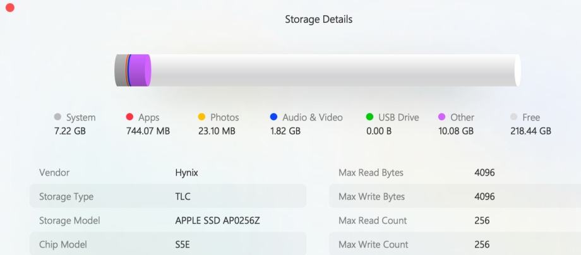Click the purple Other legend dot
Screen dimensions: 581x255
click(442, 117)
